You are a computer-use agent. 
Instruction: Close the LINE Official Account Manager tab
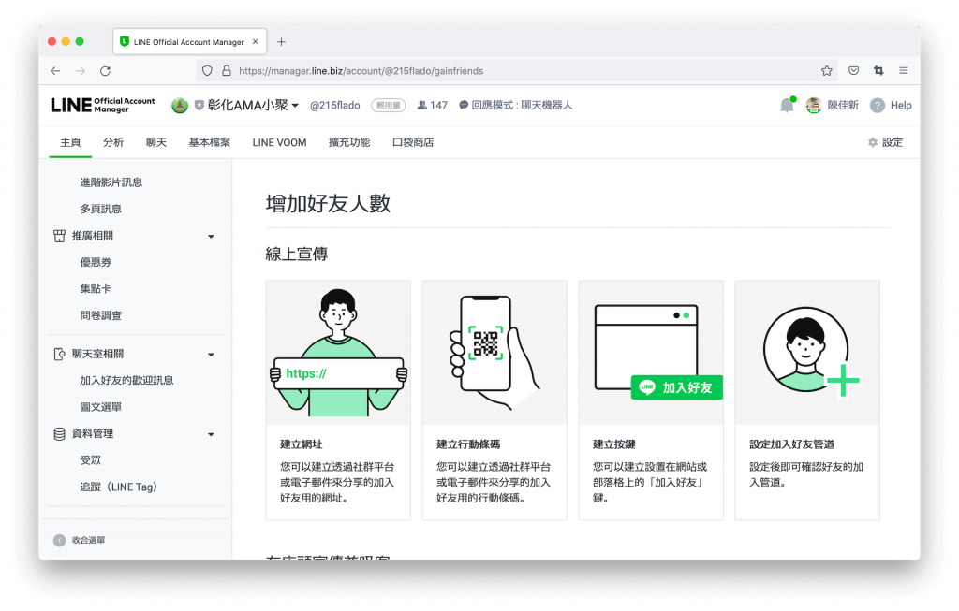(255, 41)
